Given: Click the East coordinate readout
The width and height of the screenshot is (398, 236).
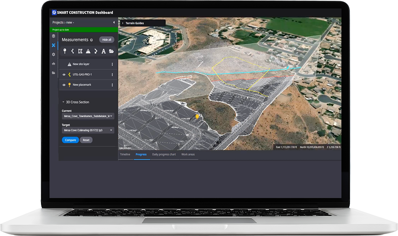Looking at the screenshot, I should [x=286, y=147].
